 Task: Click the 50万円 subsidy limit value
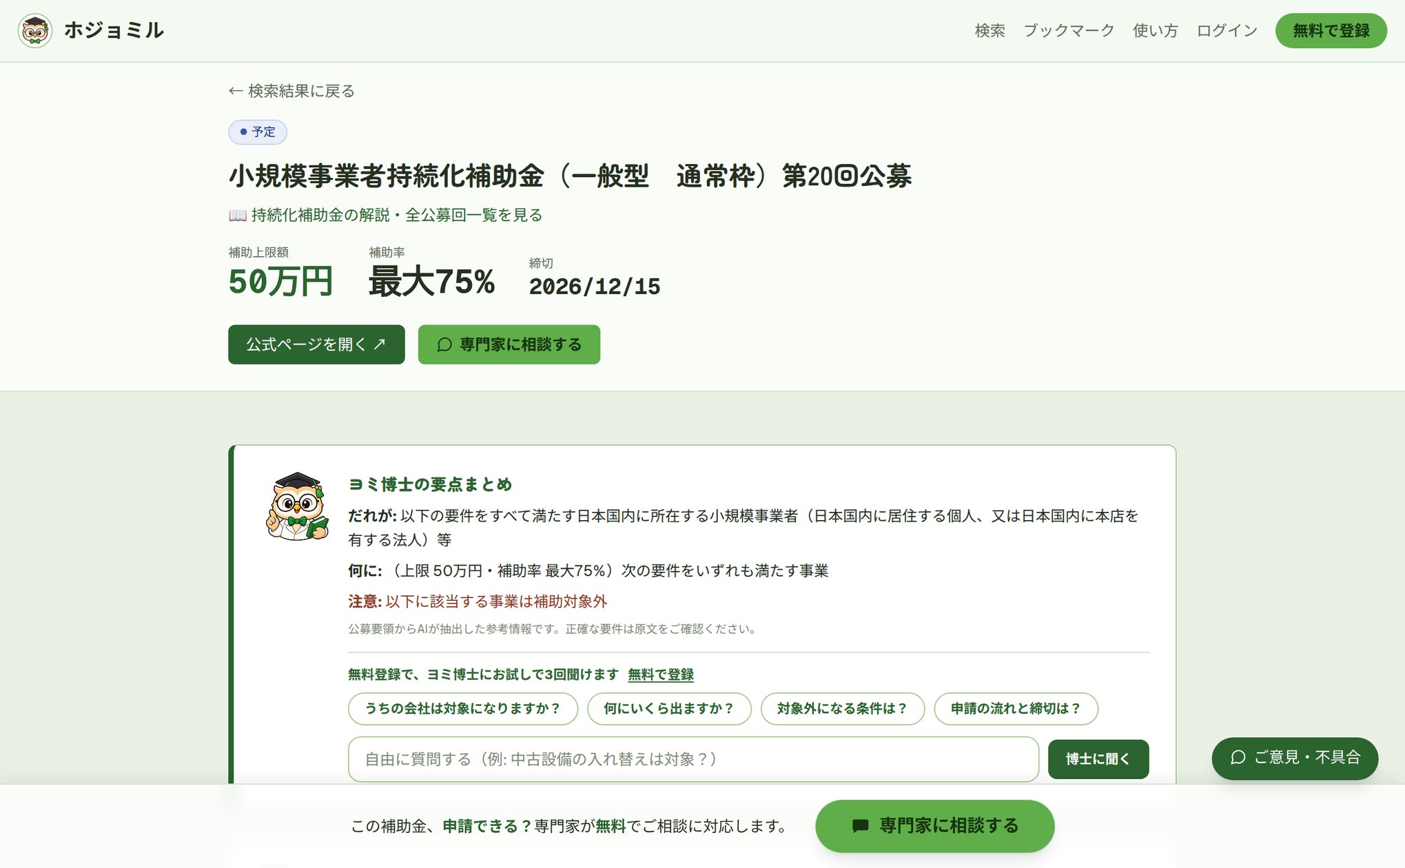click(x=280, y=282)
